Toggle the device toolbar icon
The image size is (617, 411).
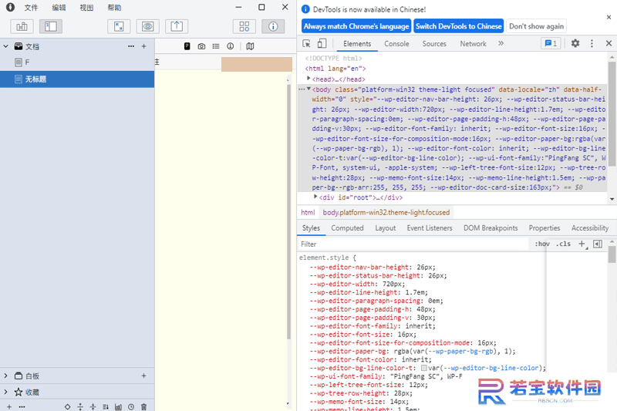322,44
